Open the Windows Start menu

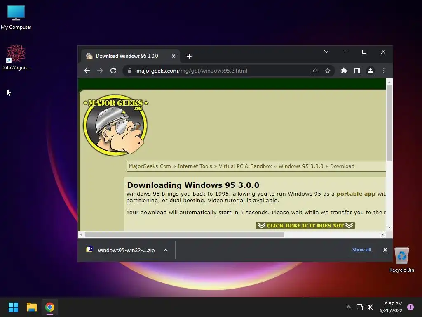click(x=13, y=307)
